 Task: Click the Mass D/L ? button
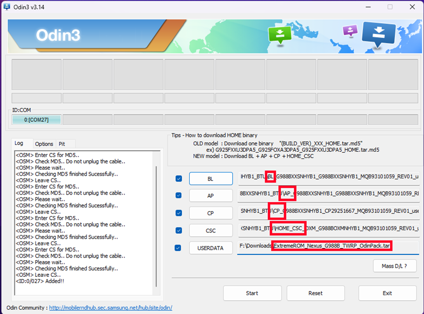(395, 266)
